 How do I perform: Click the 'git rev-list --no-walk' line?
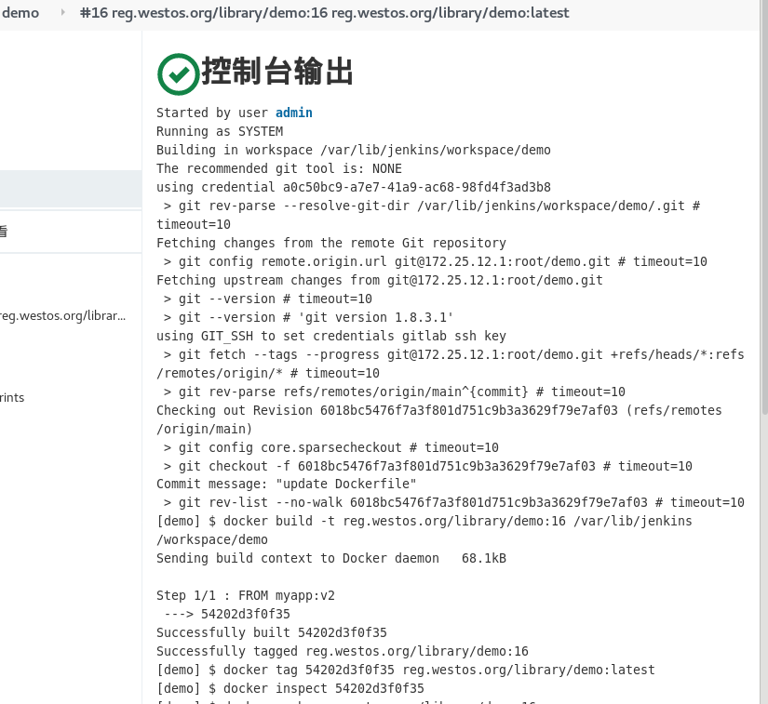(454, 502)
